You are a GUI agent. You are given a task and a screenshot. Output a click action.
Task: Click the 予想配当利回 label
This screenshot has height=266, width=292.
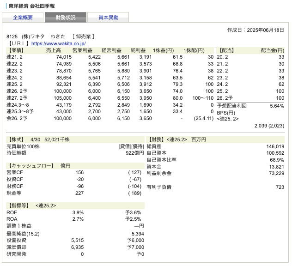pyautogui.click(x=232, y=106)
